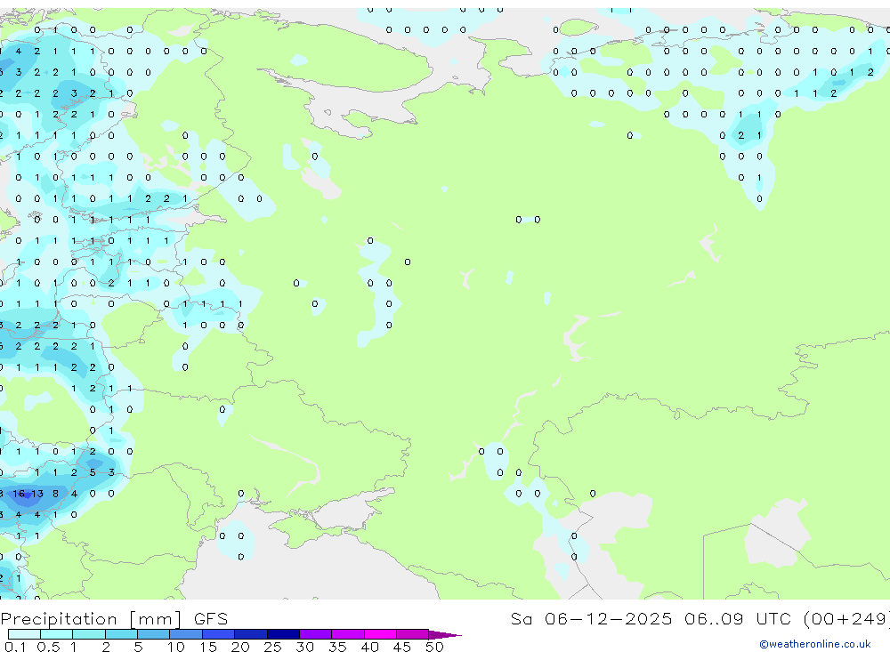The width and height of the screenshot is (890, 652).
Task: Pick the 5–10 mm light blue legend swatch
Action: pyautogui.click(x=153, y=634)
